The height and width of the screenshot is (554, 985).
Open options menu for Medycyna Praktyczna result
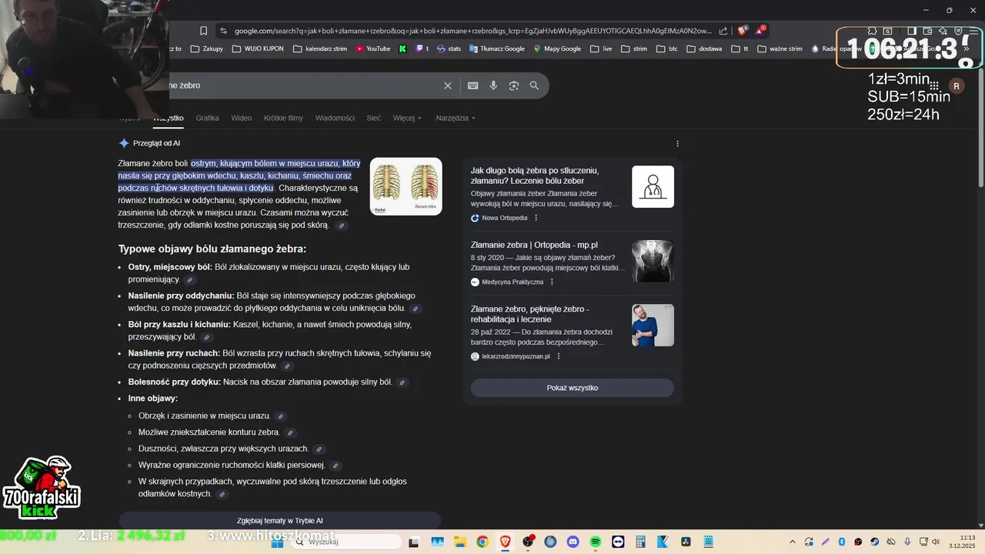point(552,282)
